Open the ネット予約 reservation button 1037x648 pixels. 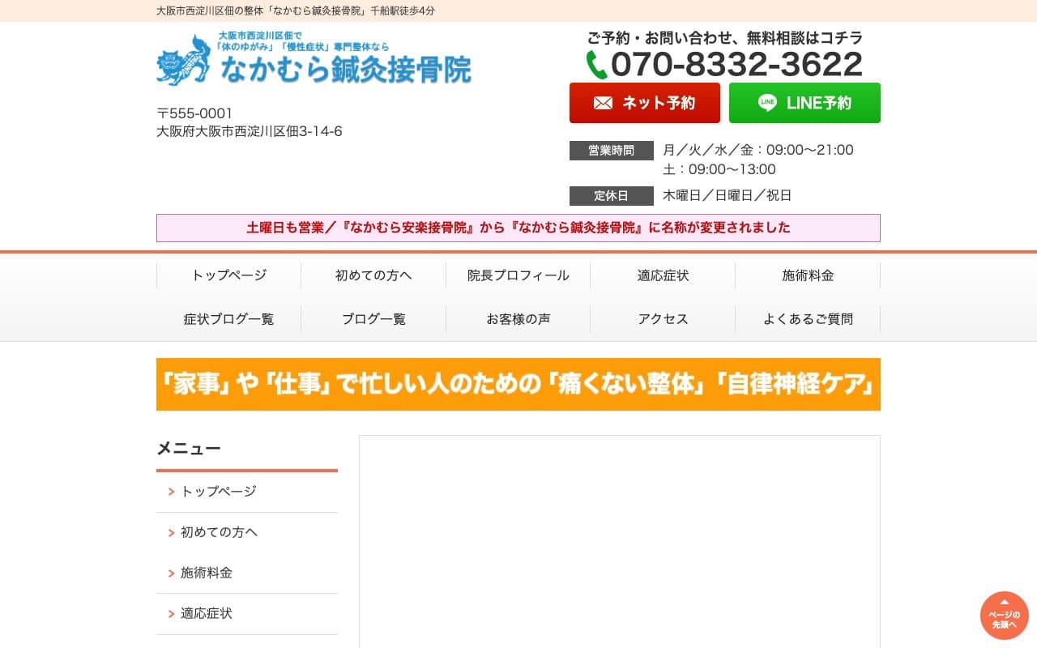(x=645, y=103)
